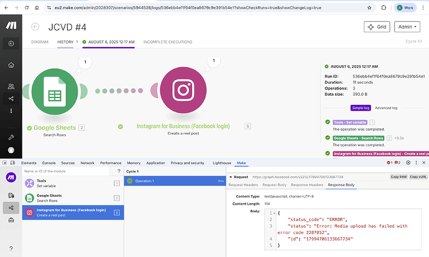Open the browser extensions puzzle icon

(384, 7)
